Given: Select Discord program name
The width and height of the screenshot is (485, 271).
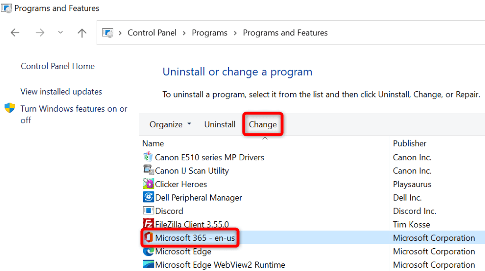Looking at the screenshot, I should [169, 211].
